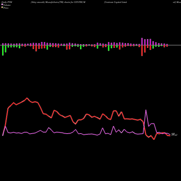Click the last price value label 29.42

tap(174, 135)
